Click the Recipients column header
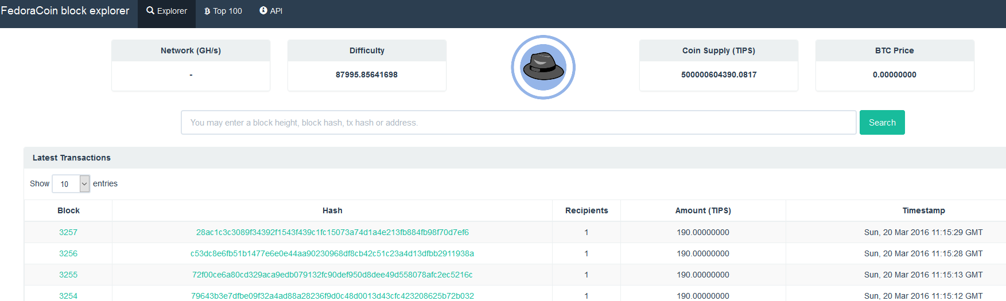Viewport: 1006px width, 301px height. coord(586,210)
